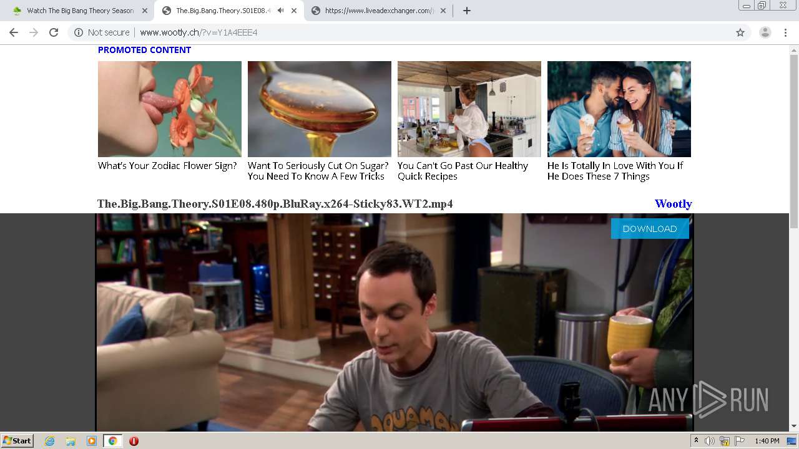Go back to the previous page
Screen dimensions: 799x449
click(14, 32)
